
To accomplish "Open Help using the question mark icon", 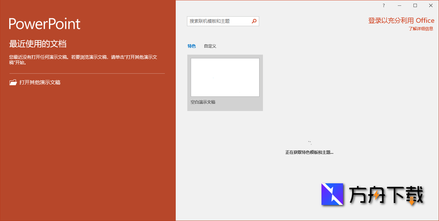I will tap(383, 5).
